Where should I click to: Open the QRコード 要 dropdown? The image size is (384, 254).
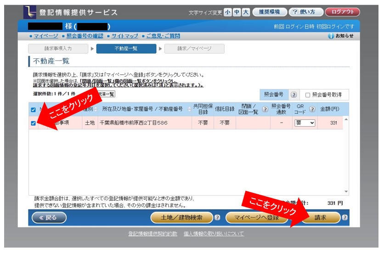click(305, 123)
